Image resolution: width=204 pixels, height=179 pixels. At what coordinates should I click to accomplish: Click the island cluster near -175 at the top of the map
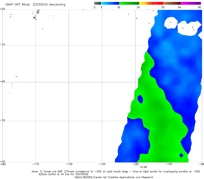coord(36,15)
